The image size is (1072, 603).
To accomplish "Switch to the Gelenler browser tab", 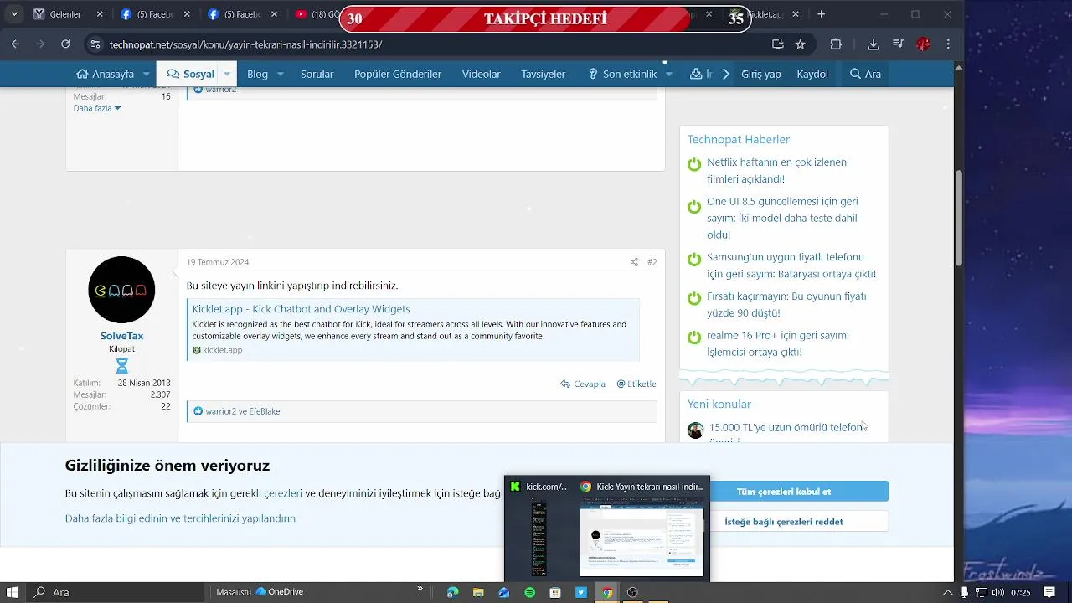I will click(x=65, y=14).
